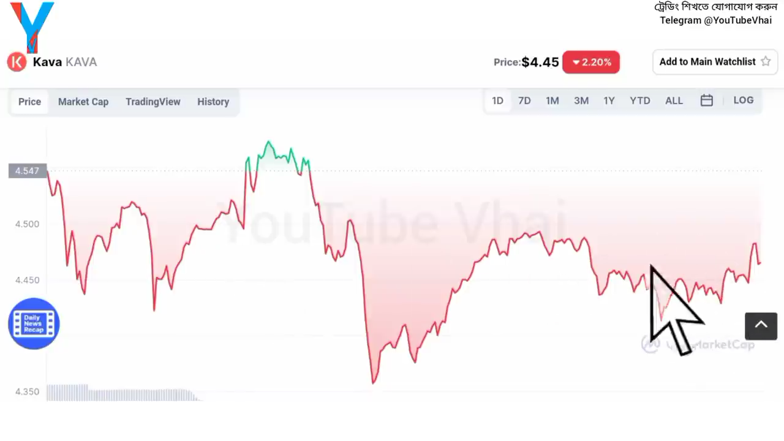Open the calendar date range picker
Screen dimensions: 784x441
[706, 100]
